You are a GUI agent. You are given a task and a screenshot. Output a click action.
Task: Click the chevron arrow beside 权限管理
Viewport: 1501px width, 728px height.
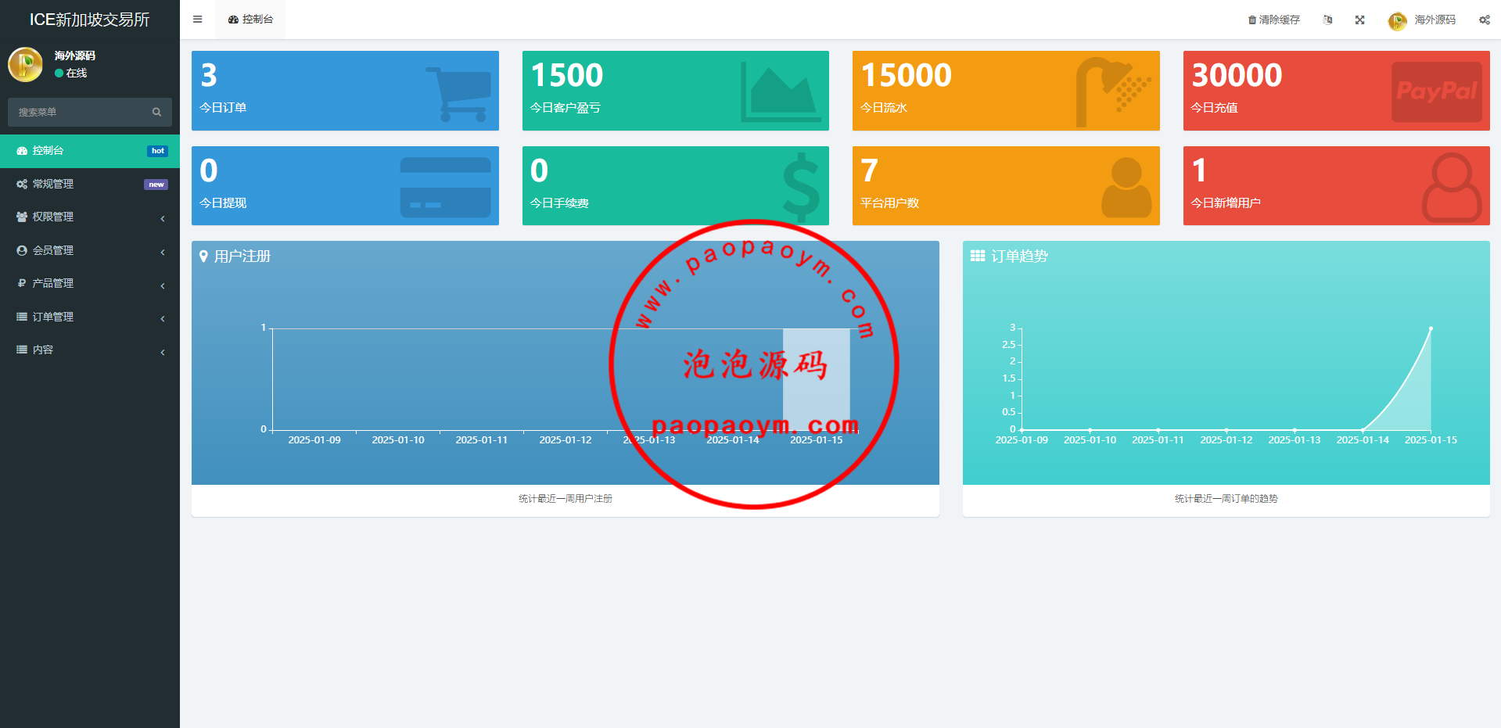pos(163,219)
